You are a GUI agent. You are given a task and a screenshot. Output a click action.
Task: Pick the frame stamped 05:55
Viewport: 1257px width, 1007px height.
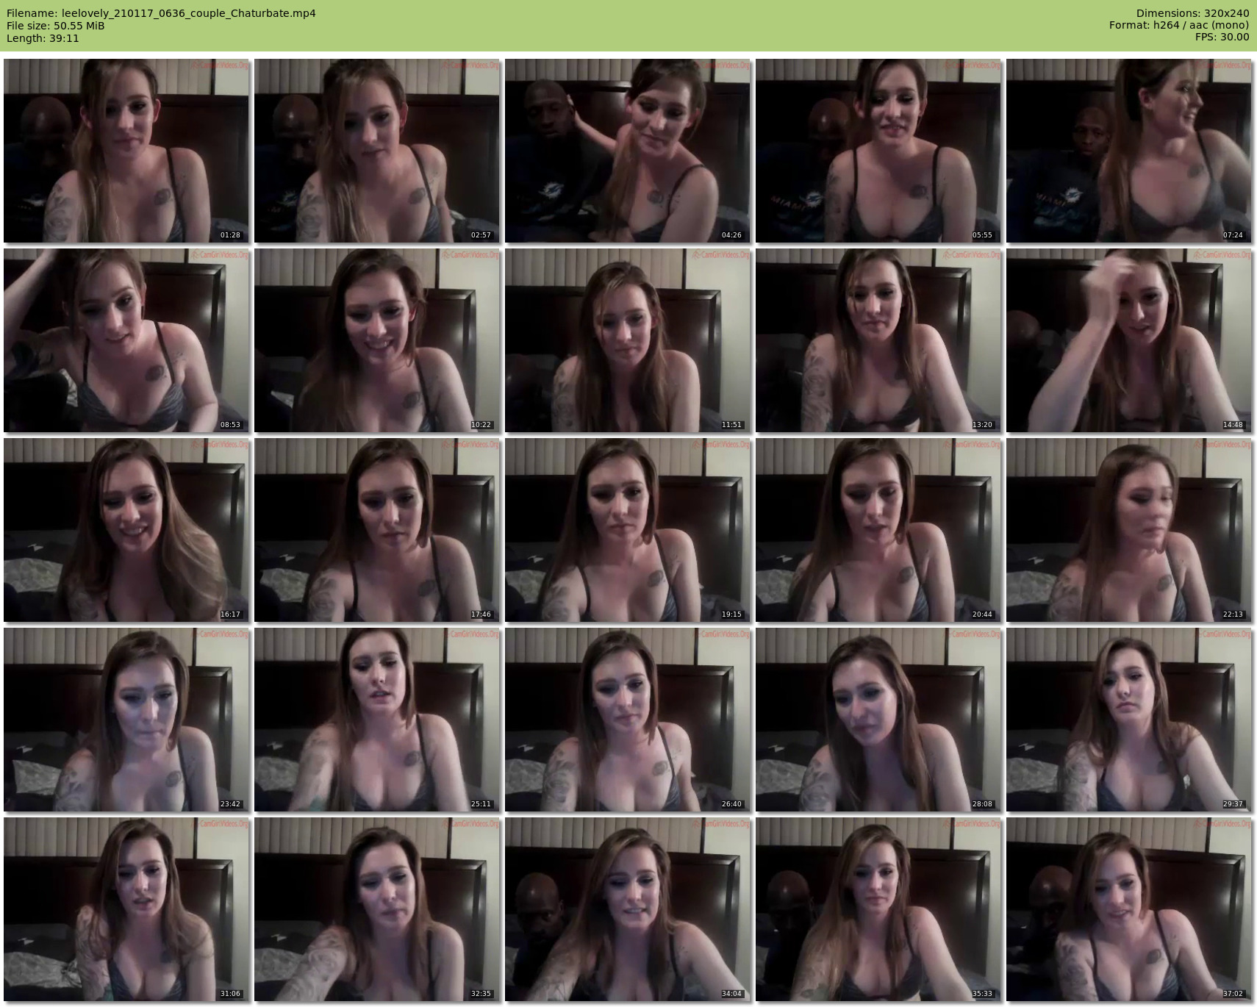(878, 151)
